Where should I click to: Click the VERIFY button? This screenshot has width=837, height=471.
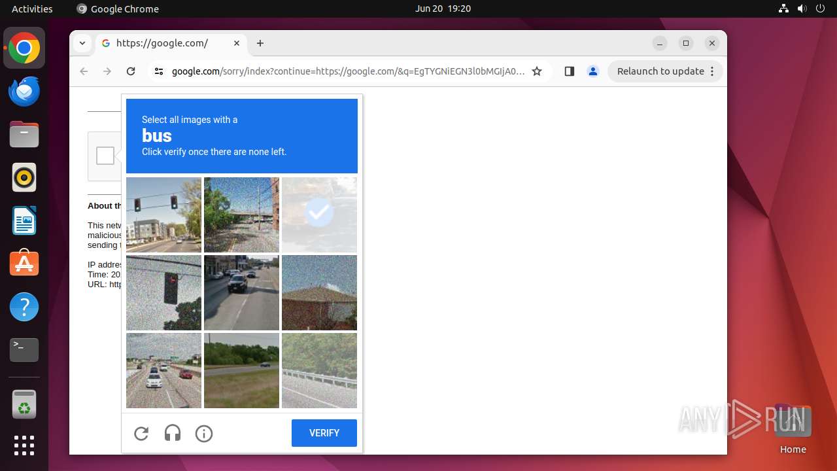click(x=324, y=433)
